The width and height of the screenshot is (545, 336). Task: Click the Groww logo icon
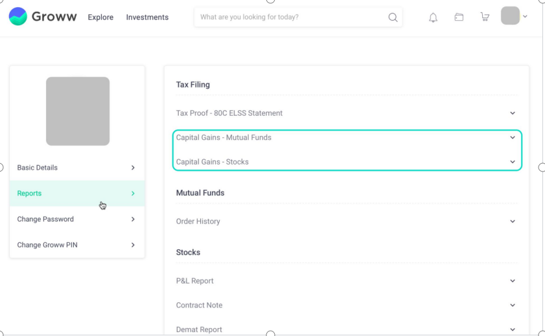pyautogui.click(x=17, y=16)
